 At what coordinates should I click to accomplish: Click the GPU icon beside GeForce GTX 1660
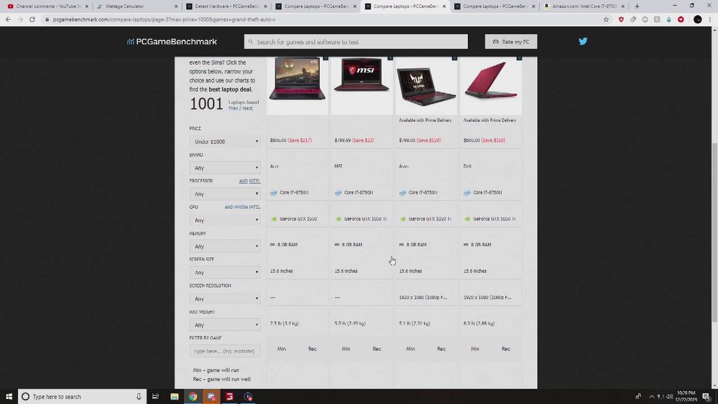pos(274,219)
